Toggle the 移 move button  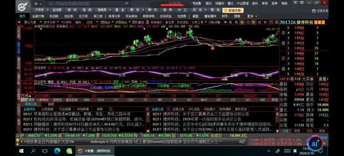click(x=265, y=22)
